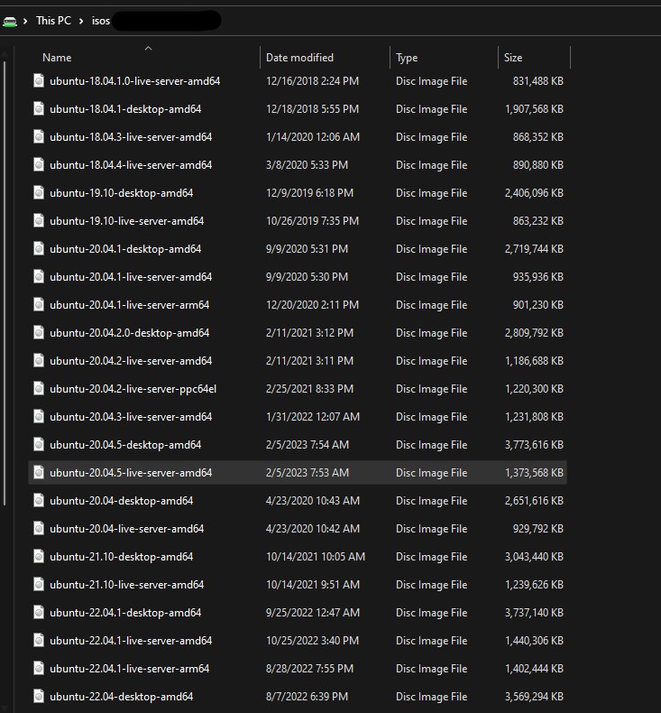
Task: Expand the breadcrumb chevron after This PC
Action: tap(82, 21)
